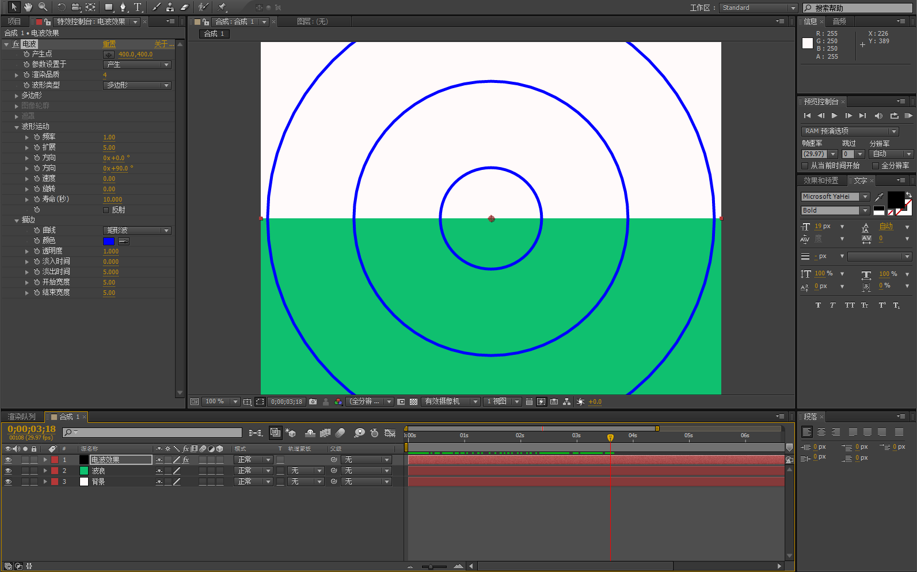Open the composition flowchart icon in viewer
Image resolution: width=917 pixels, height=572 pixels.
click(567, 402)
